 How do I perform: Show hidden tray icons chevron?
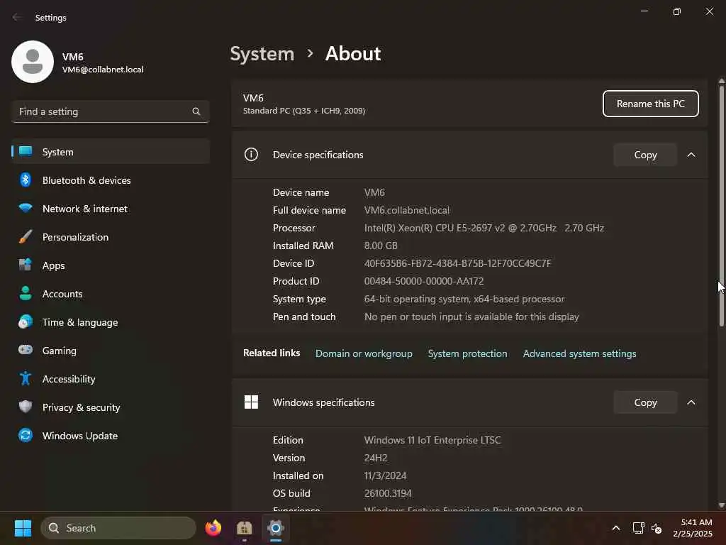point(616,528)
